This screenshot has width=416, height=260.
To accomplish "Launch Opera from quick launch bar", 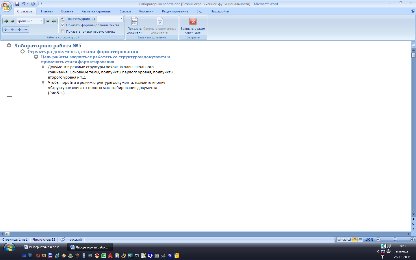I will pyautogui.click(x=38, y=256).
